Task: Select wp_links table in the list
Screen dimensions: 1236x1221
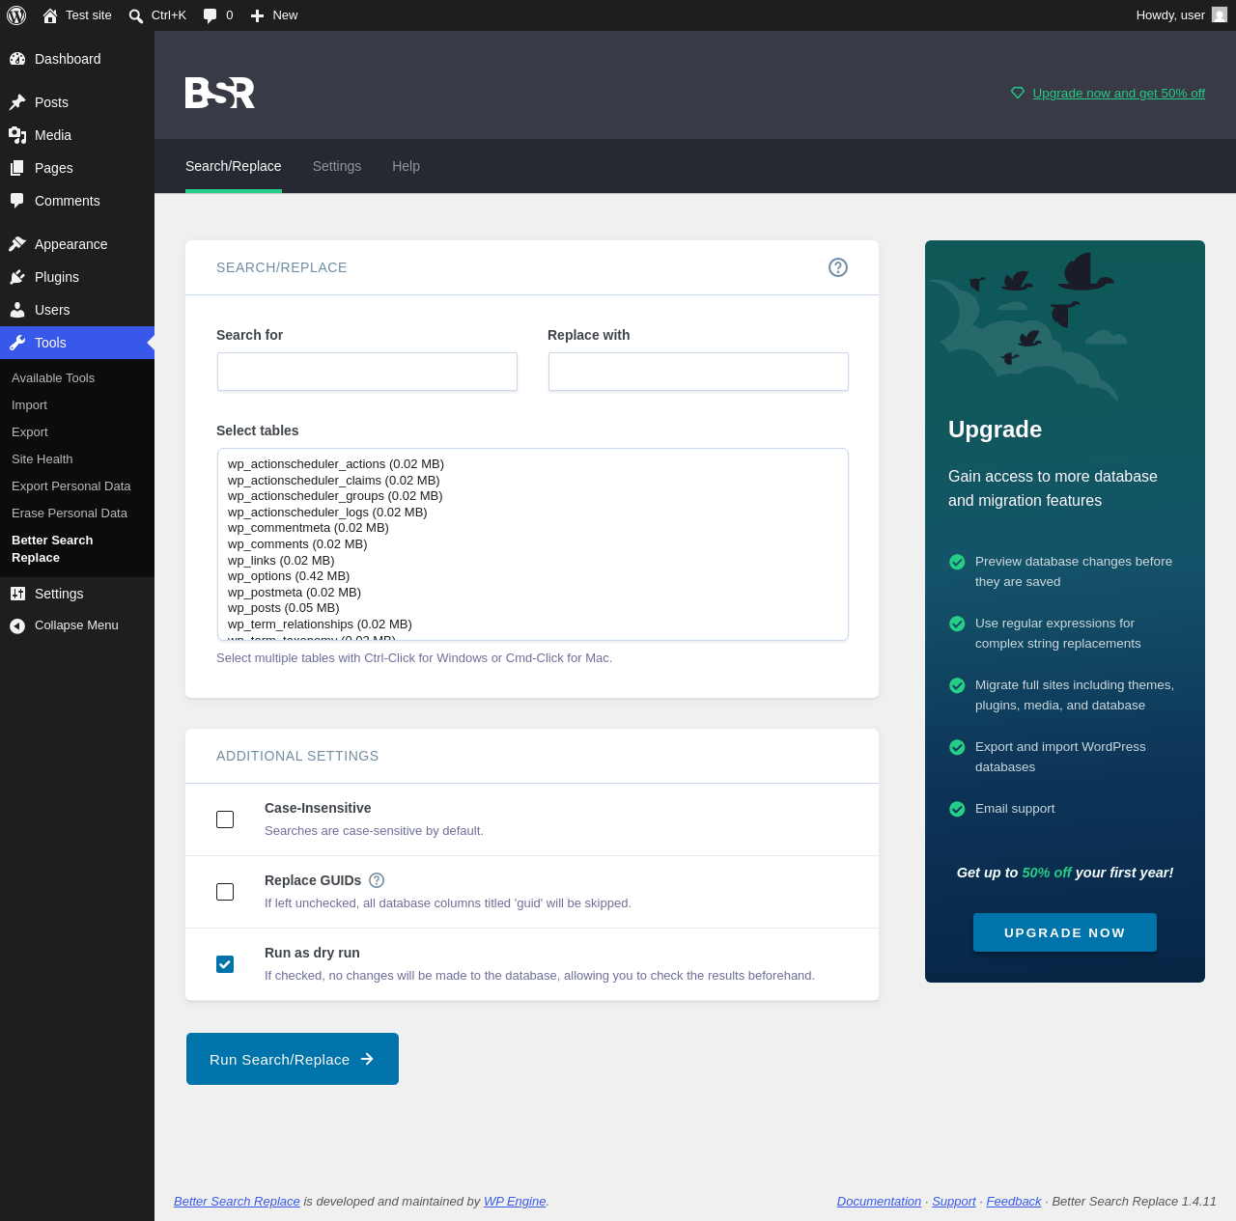Action: coord(533,561)
